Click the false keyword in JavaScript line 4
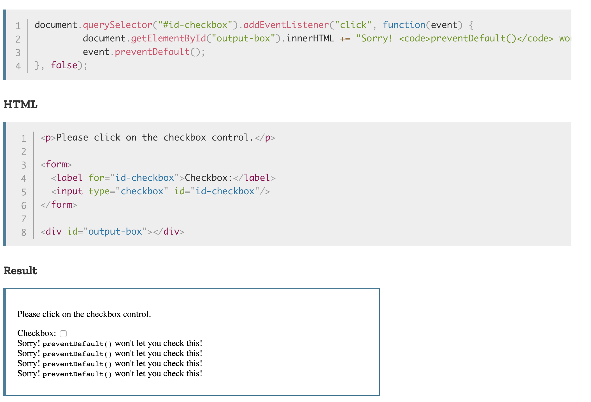This screenshot has width=591, height=402. 64,65
